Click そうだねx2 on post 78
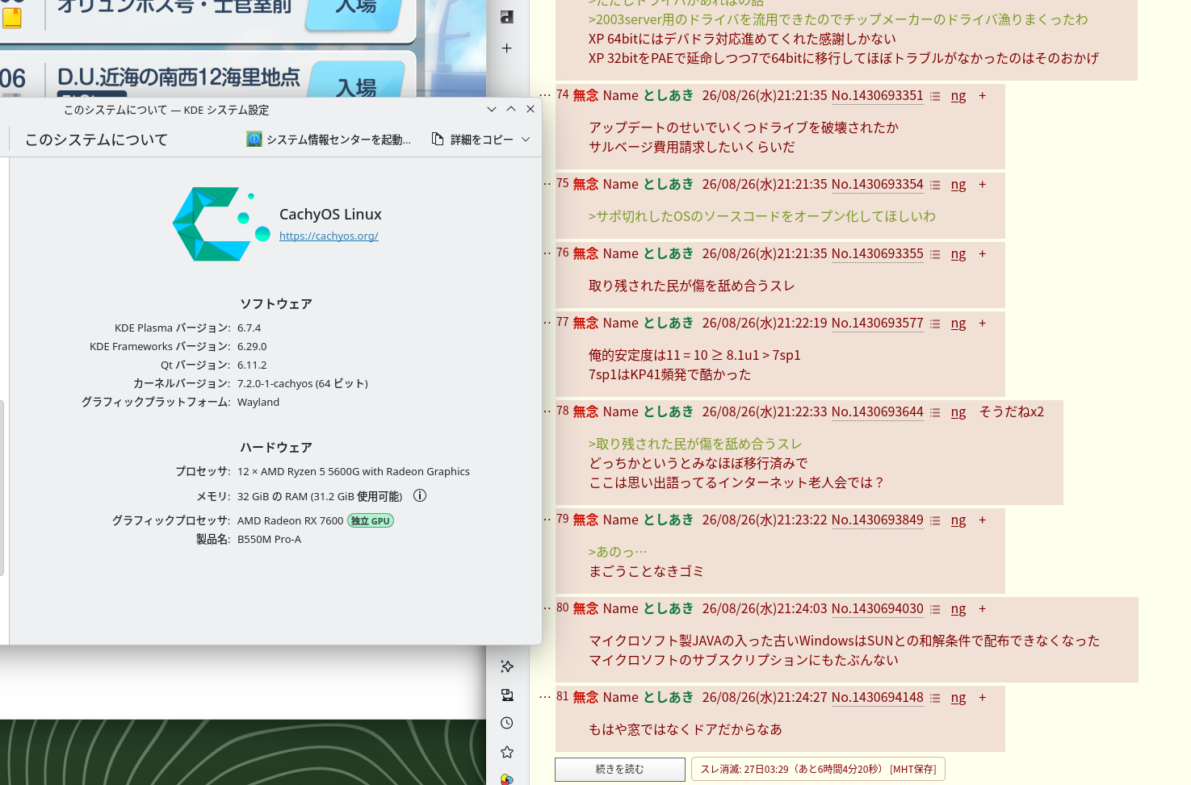The height and width of the screenshot is (785, 1191). [1011, 411]
